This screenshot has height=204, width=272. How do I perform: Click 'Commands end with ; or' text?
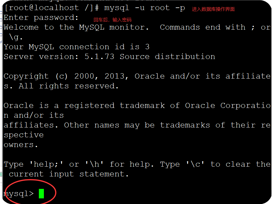coord(215,27)
